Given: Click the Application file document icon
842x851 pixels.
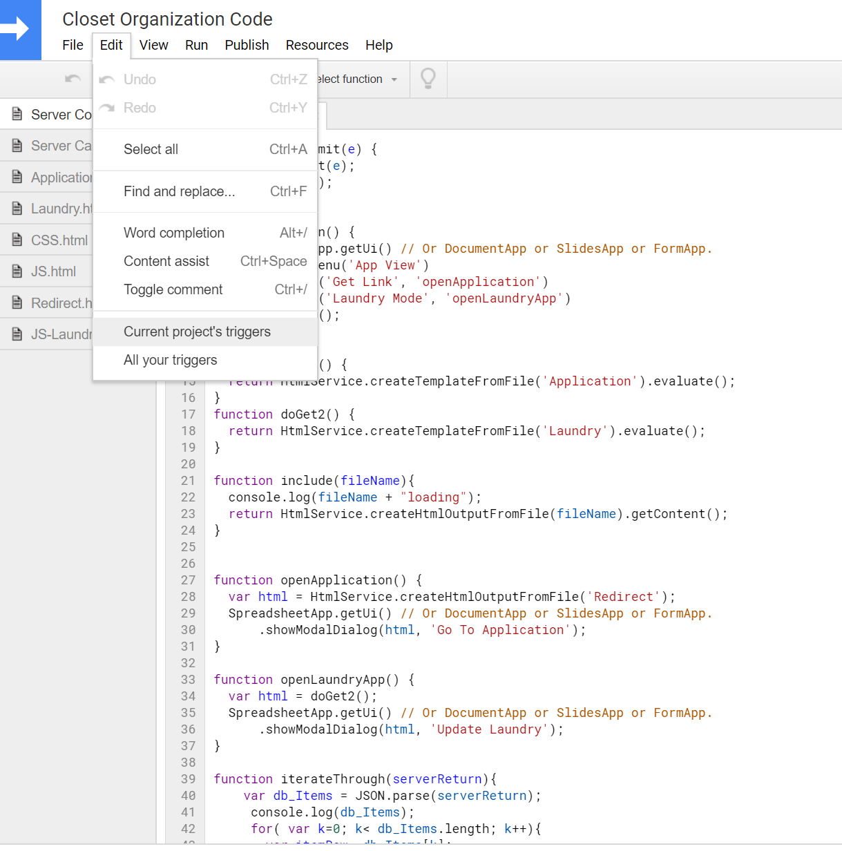Looking at the screenshot, I should pos(17,178).
